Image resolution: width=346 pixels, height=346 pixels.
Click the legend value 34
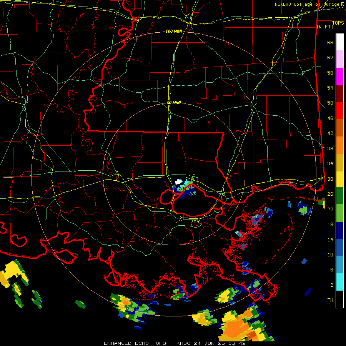(330, 163)
